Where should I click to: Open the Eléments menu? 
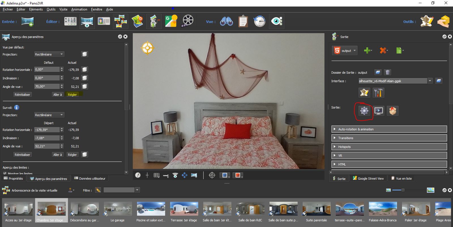36,9
